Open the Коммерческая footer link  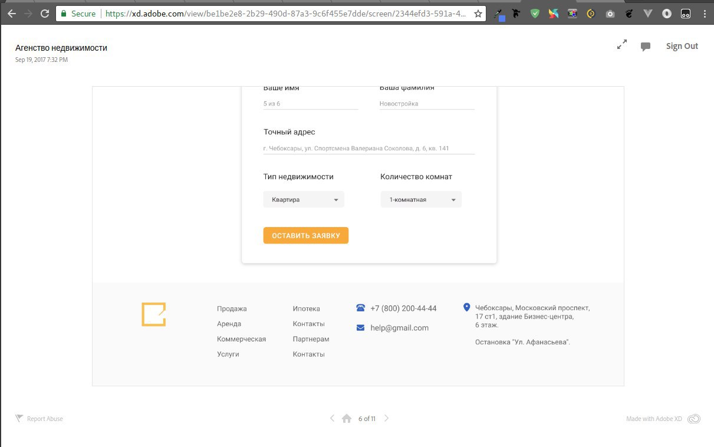coord(241,339)
